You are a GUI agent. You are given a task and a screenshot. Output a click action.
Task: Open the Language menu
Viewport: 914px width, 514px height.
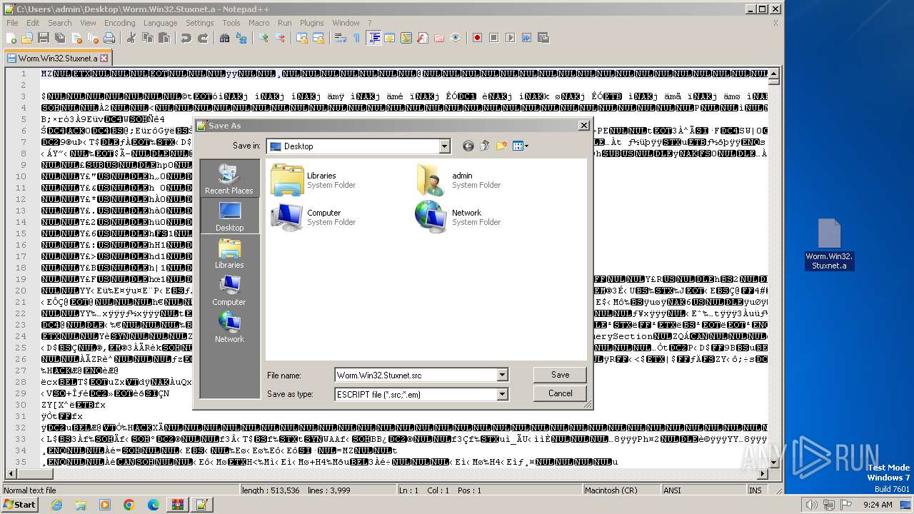[160, 23]
